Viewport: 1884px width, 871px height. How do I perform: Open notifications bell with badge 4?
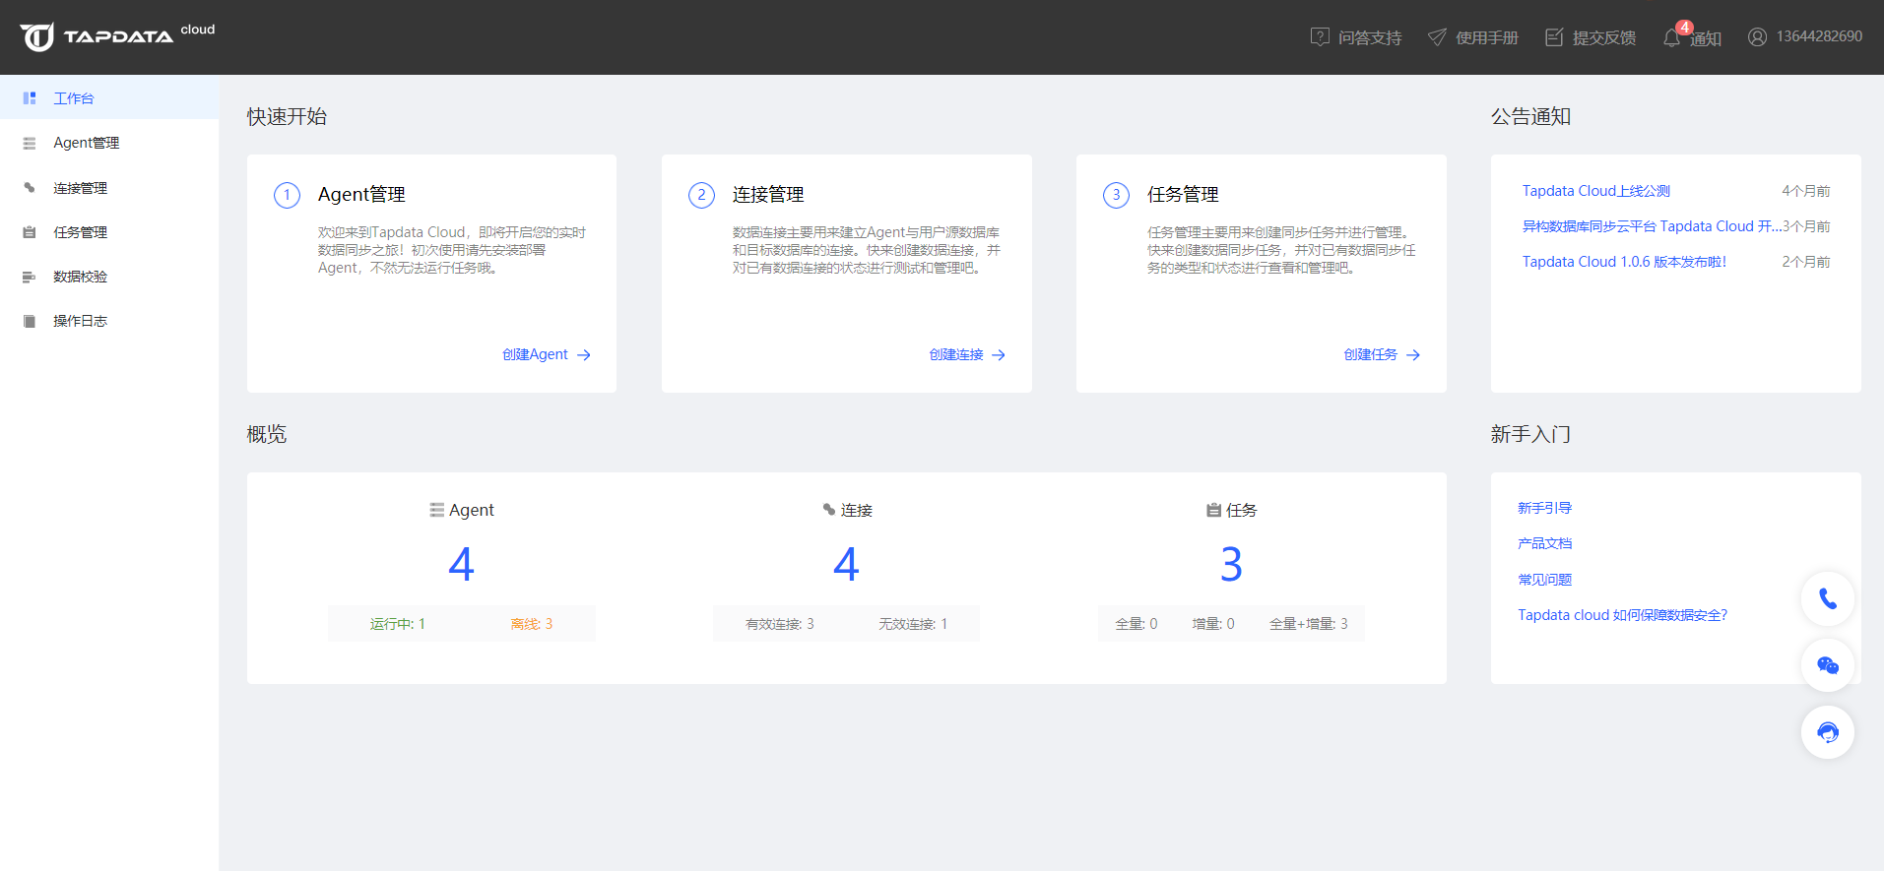1672,37
